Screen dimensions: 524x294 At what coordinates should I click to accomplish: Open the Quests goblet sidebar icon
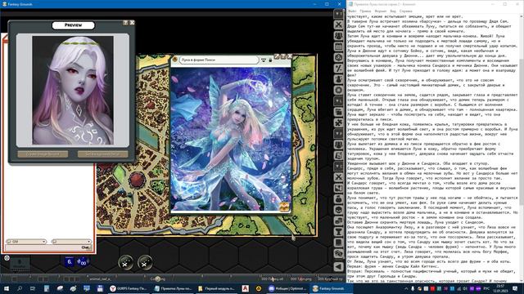(x=338, y=232)
